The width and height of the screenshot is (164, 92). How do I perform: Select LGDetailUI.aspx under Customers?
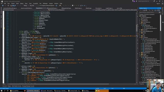coord(148,45)
